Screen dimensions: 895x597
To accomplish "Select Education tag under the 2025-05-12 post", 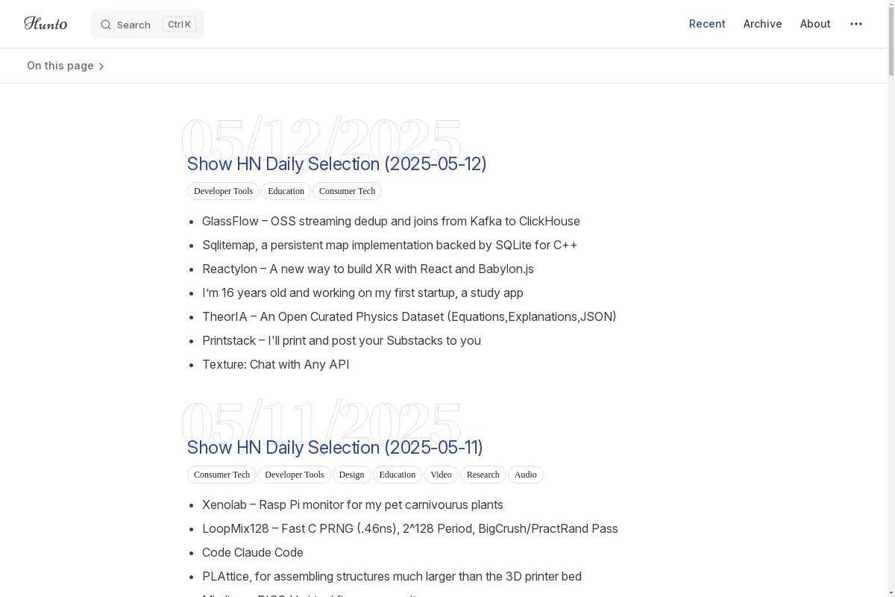I will tap(286, 191).
